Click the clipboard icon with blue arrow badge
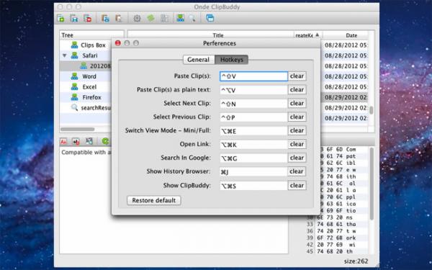The image size is (432, 270). 105,18
